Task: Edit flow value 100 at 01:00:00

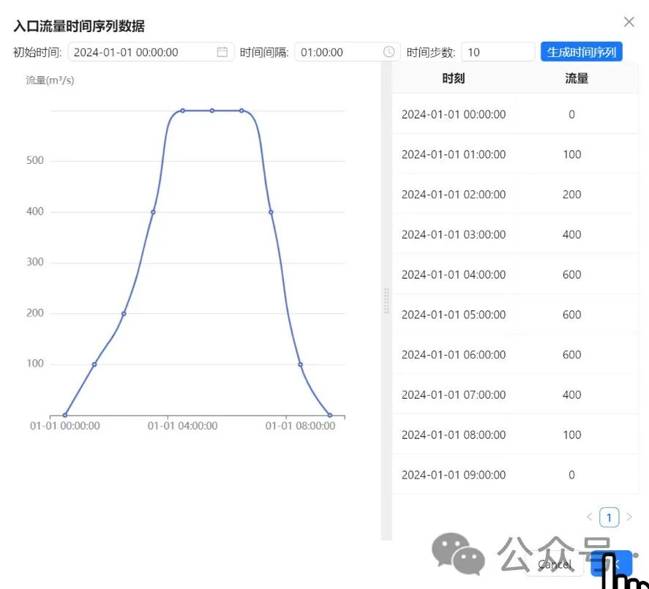Action: [571, 154]
